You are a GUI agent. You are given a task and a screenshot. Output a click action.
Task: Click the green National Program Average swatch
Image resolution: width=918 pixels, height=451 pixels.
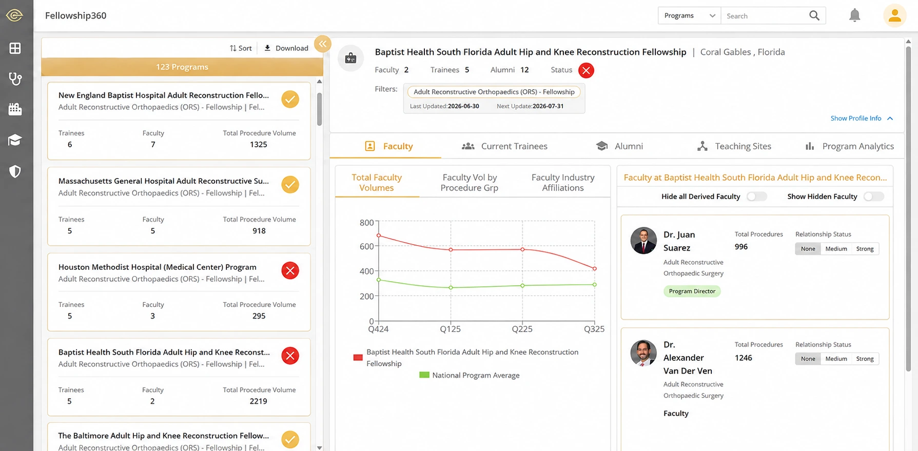pos(424,375)
